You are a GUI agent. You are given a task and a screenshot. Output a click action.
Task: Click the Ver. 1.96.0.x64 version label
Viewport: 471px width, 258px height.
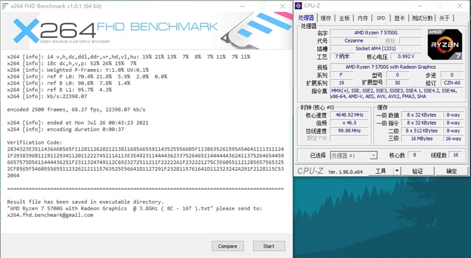(x=346, y=171)
